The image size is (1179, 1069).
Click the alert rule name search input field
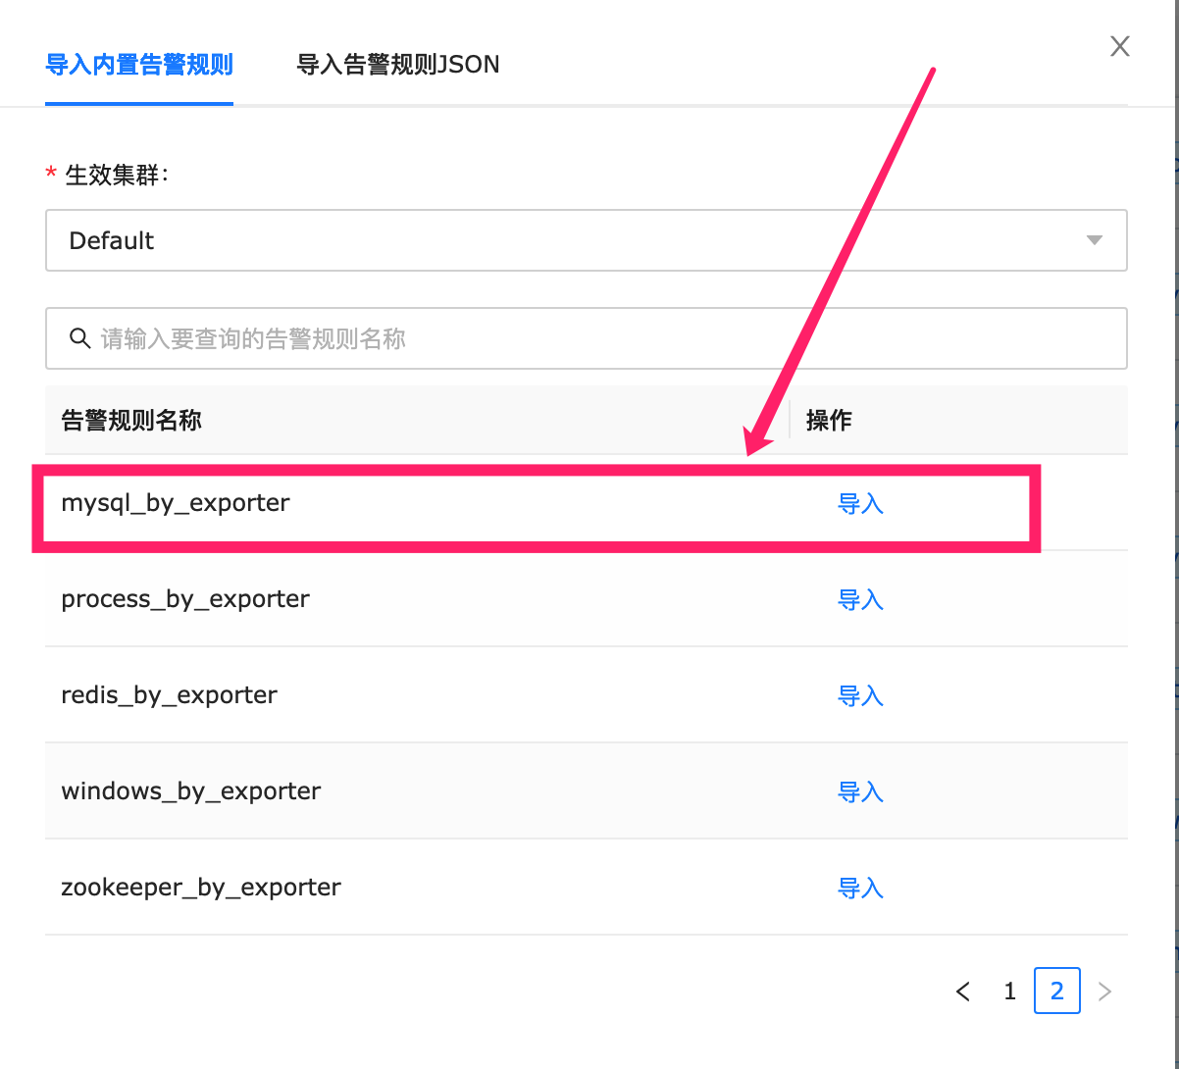point(490,337)
